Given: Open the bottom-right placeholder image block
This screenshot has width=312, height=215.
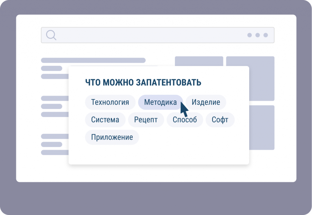Looking at the screenshot, I should click(262, 127).
